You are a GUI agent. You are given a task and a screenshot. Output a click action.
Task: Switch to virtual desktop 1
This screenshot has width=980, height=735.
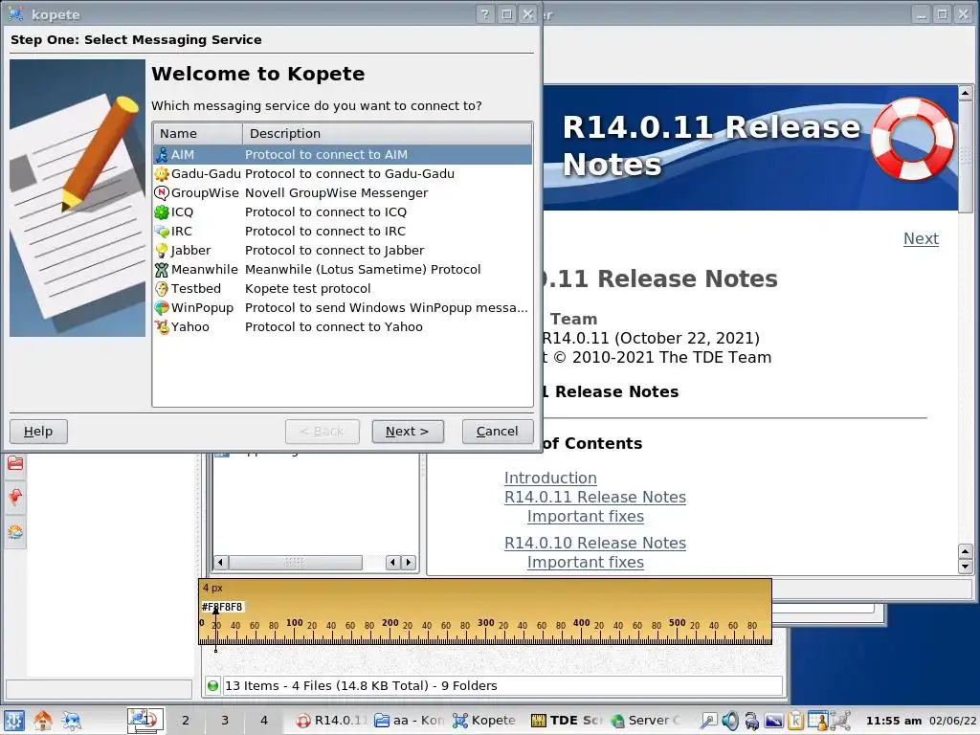pyautogui.click(x=145, y=721)
